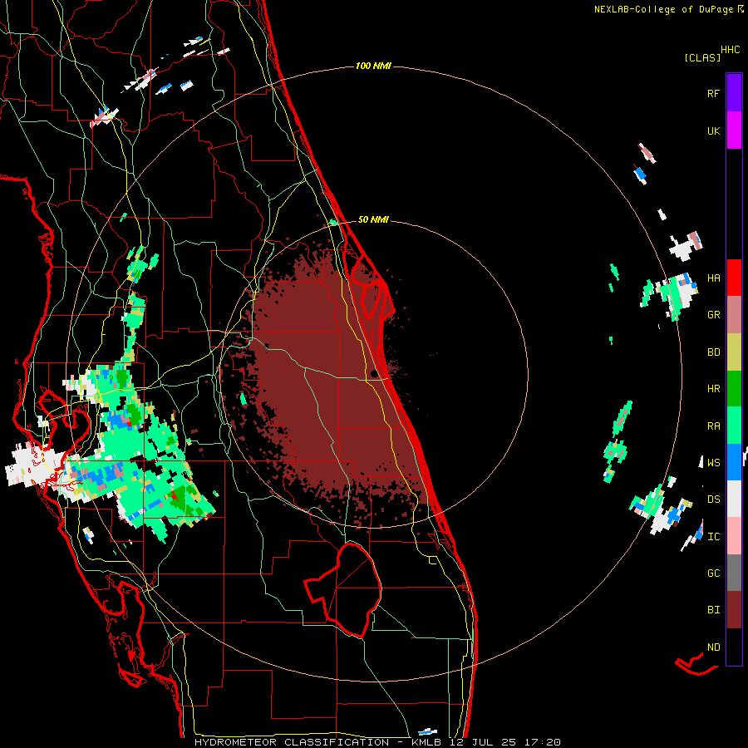The image size is (748, 748).
Task: Click the BI brown legend swatch
Action: coord(734,610)
